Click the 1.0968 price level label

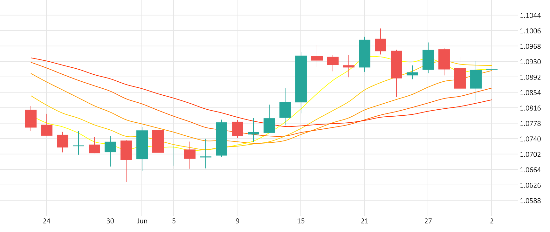pos(530,46)
